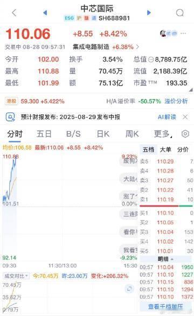
Task: Switch to the 日K tab
Action: click(x=103, y=134)
